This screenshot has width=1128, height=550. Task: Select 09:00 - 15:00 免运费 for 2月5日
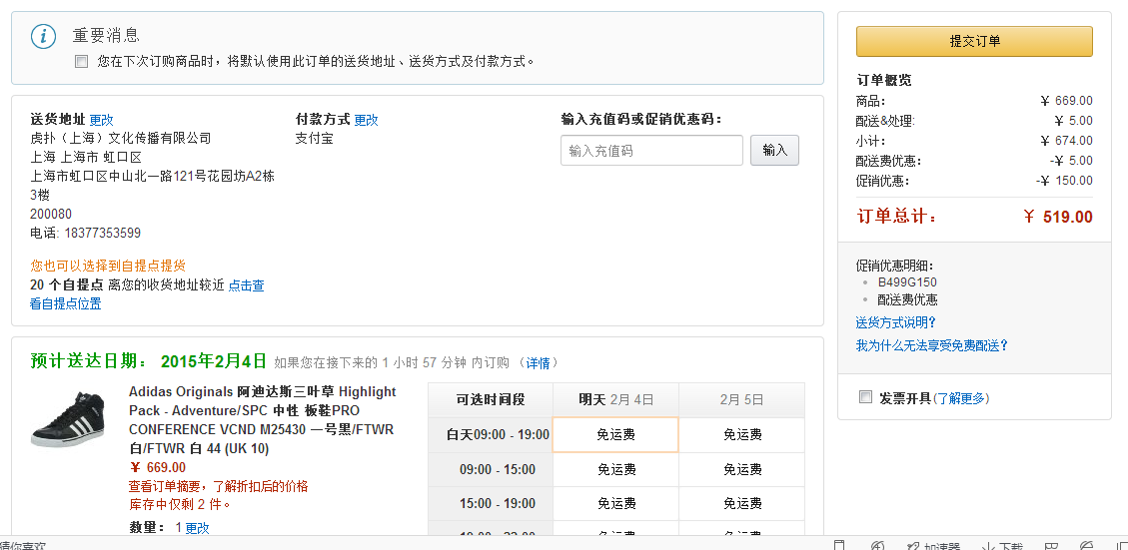[741, 469]
